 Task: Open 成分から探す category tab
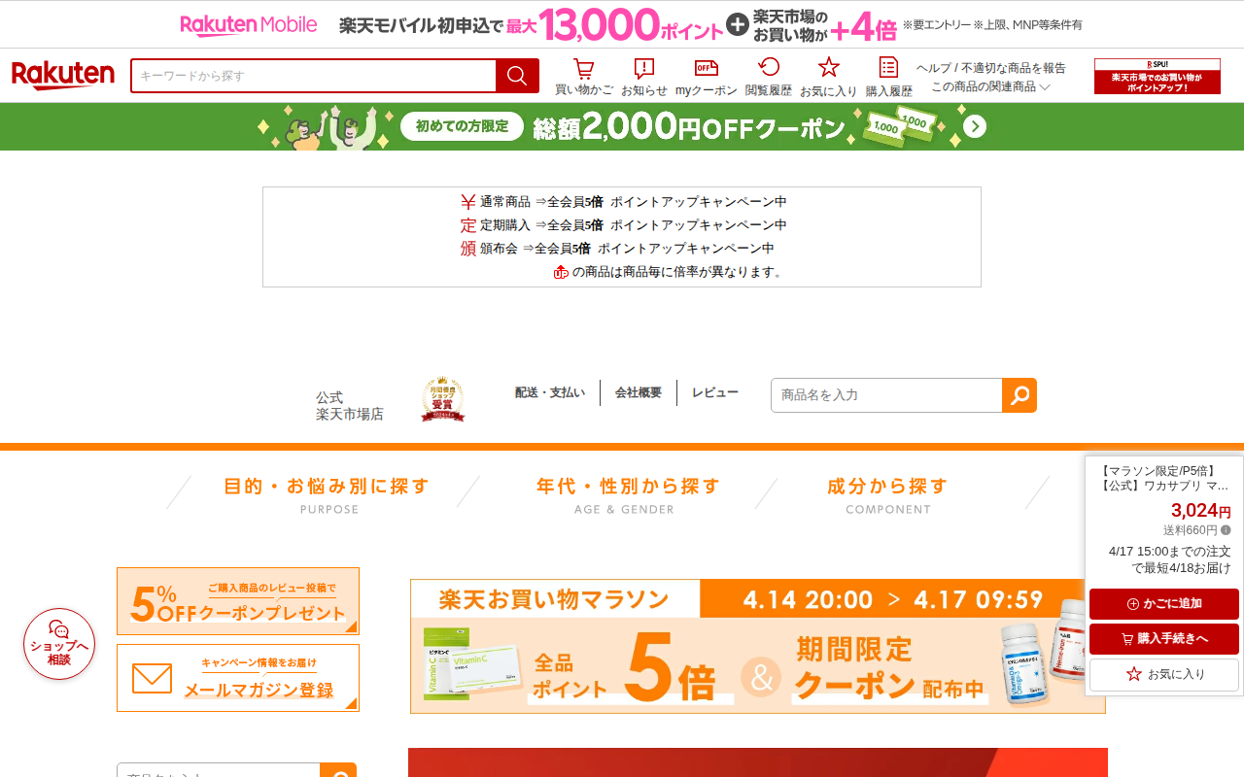coord(887,493)
